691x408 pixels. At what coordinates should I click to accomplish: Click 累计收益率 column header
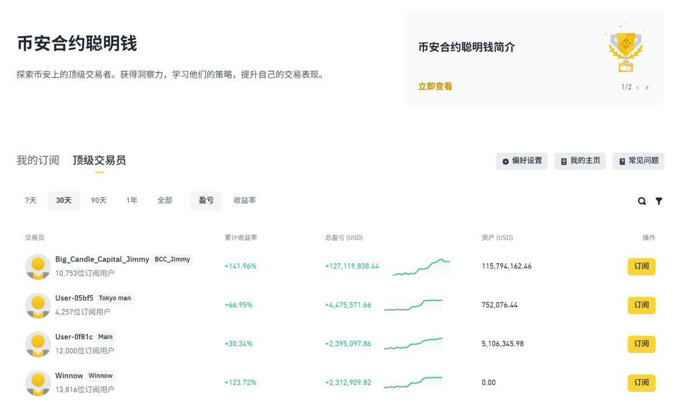point(241,237)
